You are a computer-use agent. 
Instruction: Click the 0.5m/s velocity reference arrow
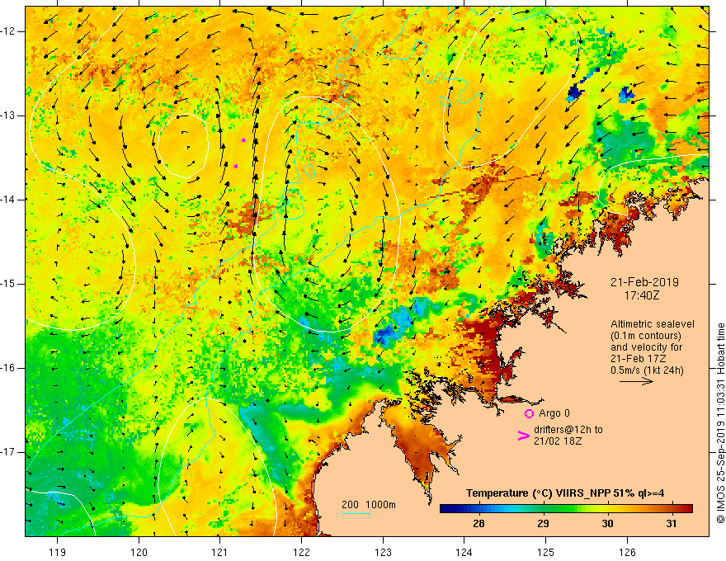click(636, 381)
